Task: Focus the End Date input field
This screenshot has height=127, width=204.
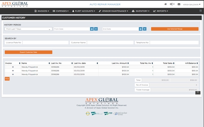Action: [120, 29]
